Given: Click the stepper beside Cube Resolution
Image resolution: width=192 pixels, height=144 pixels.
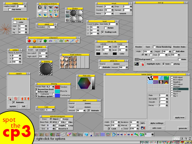Looking at the screenshot, I should (53, 110).
